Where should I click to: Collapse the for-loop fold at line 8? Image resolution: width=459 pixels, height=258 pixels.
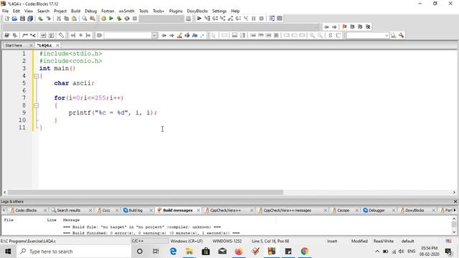click(x=37, y=105)
